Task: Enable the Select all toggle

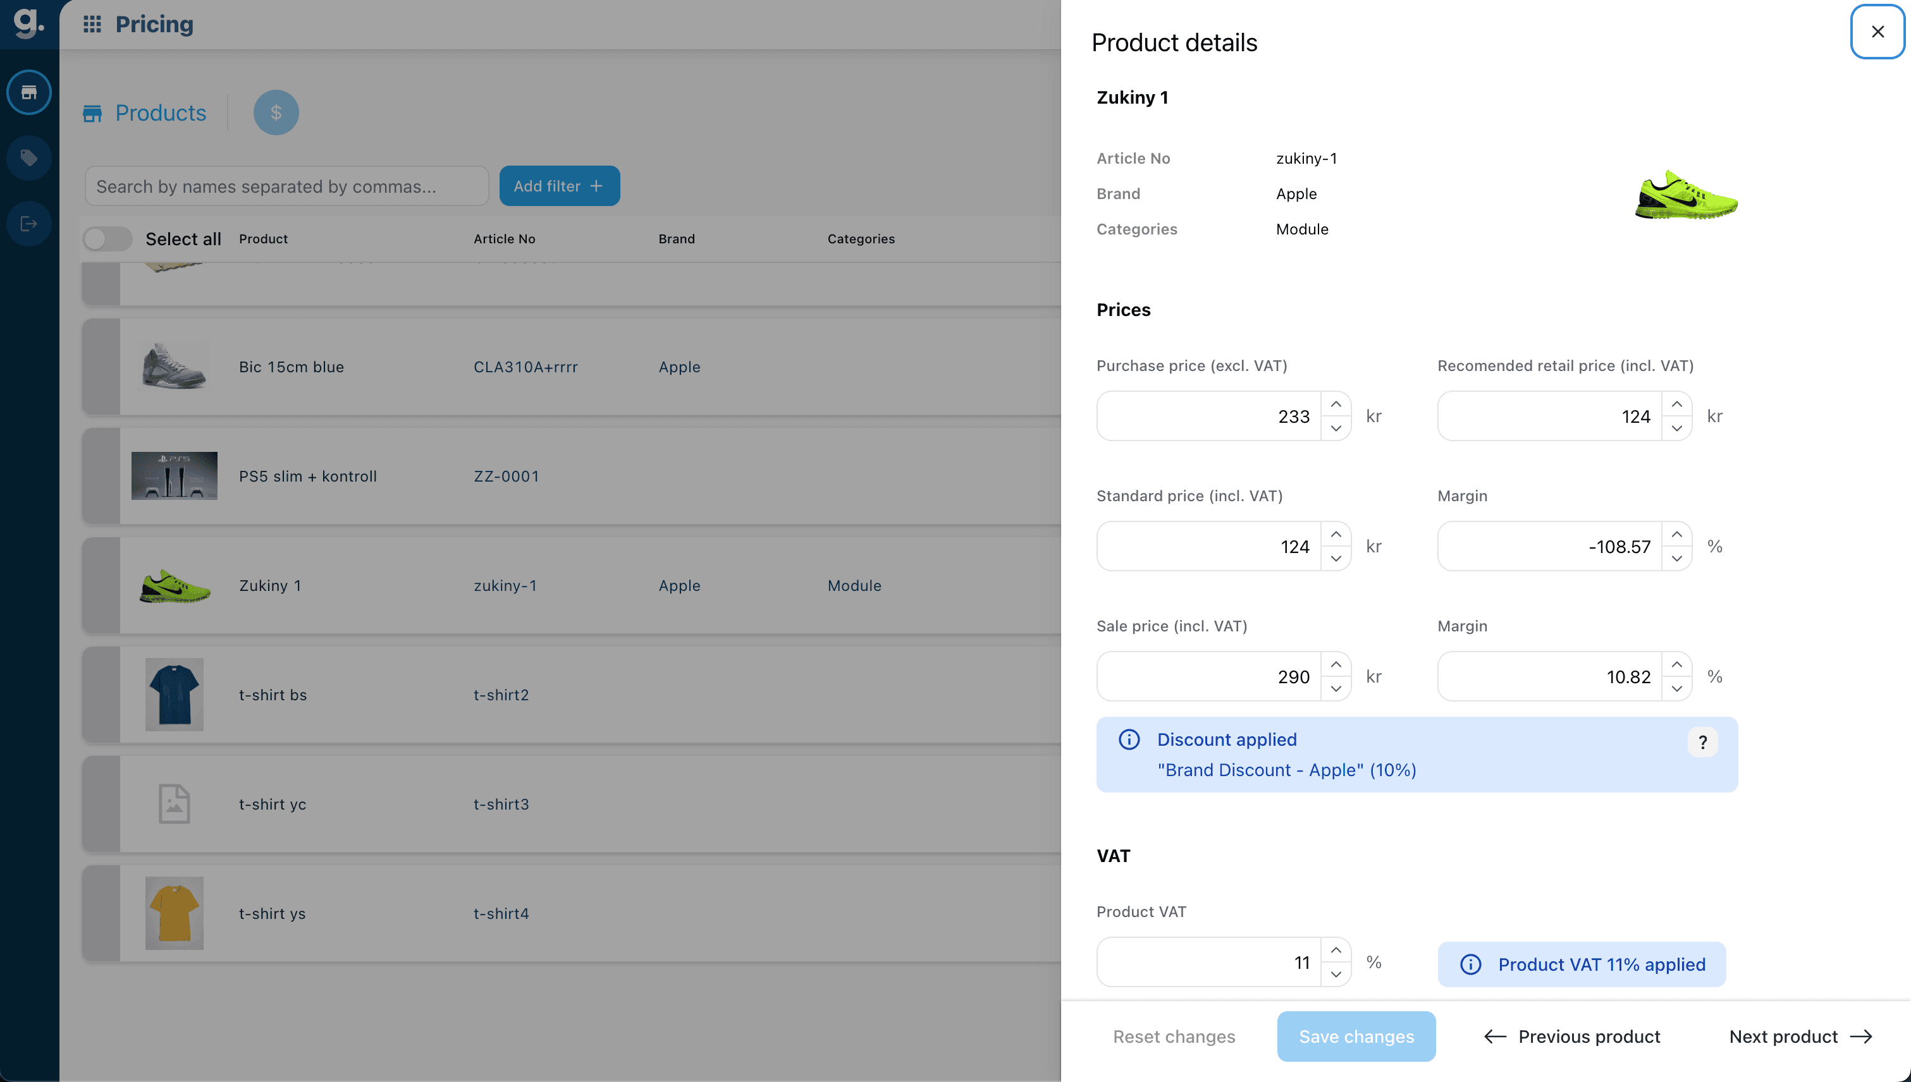Action: [x=107, y=238]
